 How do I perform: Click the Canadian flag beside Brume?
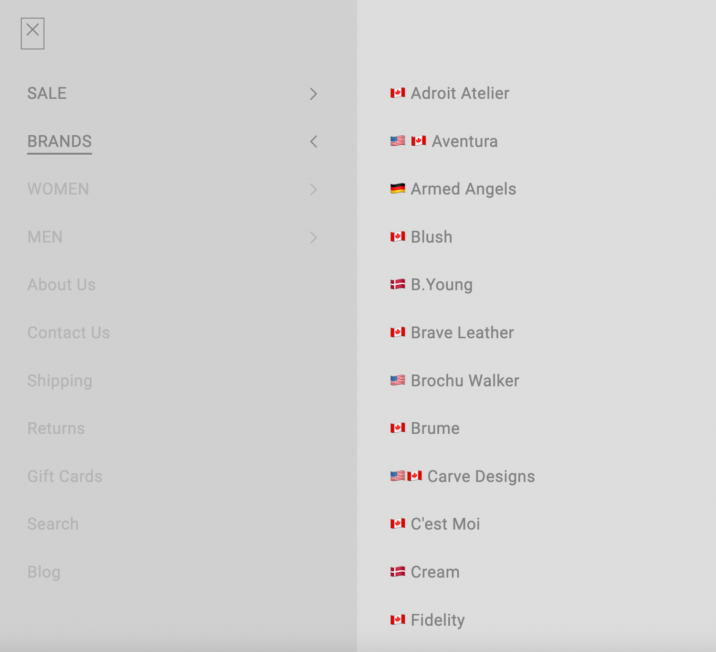pyautogui.click(x=398, y=428)
